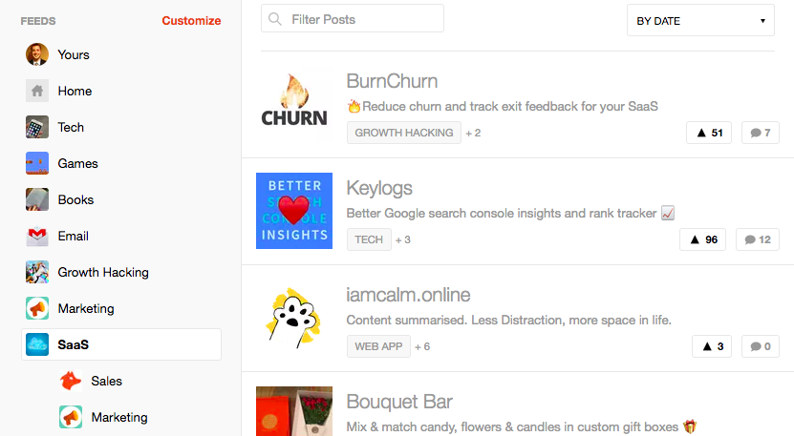Screen dimensions: 794x436
Task: Select the Yours feed label
Action: (74, 54)
